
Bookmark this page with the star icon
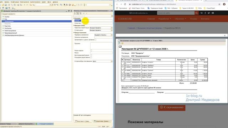(x=219, y=4)
